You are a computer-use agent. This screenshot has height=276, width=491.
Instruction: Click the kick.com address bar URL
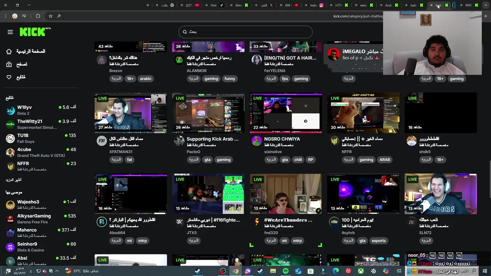pyautogui.click(x=358, y=16)
